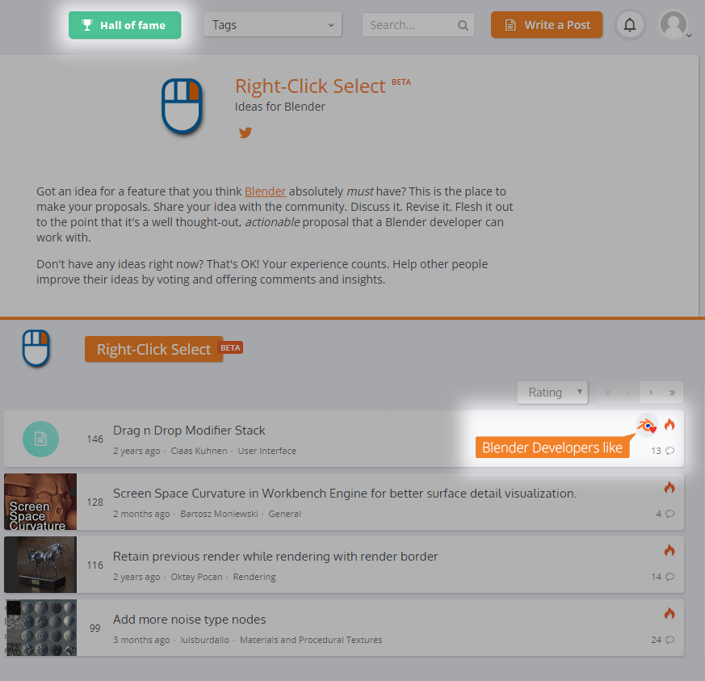The image size is (705, 681).
Task: Expand the Tags dropdown
Action: tap(273, 25)
